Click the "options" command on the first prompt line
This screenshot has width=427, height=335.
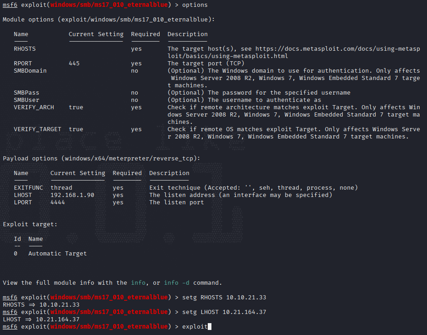tap(195, 5)
